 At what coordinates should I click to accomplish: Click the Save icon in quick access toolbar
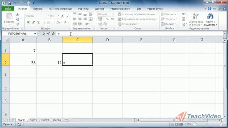coord(10,3)
